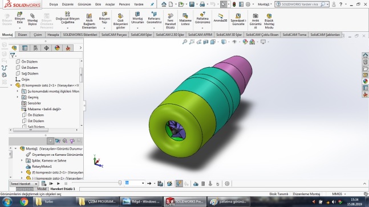Viewport: 369px width, 207px height.
Task: Toggle the 'no filter' motion study filter
Action: [50, 141]
